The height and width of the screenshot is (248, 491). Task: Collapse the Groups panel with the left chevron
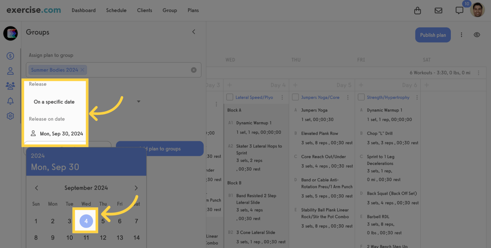[194, 32]
